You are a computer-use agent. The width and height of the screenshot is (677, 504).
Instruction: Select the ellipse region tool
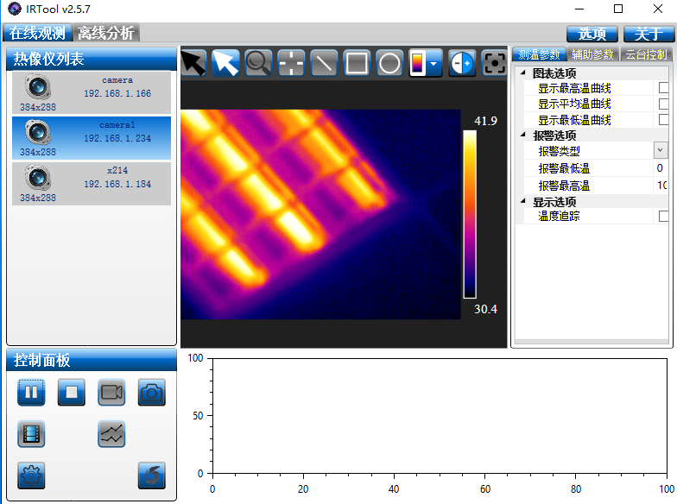tap(389, 63)
